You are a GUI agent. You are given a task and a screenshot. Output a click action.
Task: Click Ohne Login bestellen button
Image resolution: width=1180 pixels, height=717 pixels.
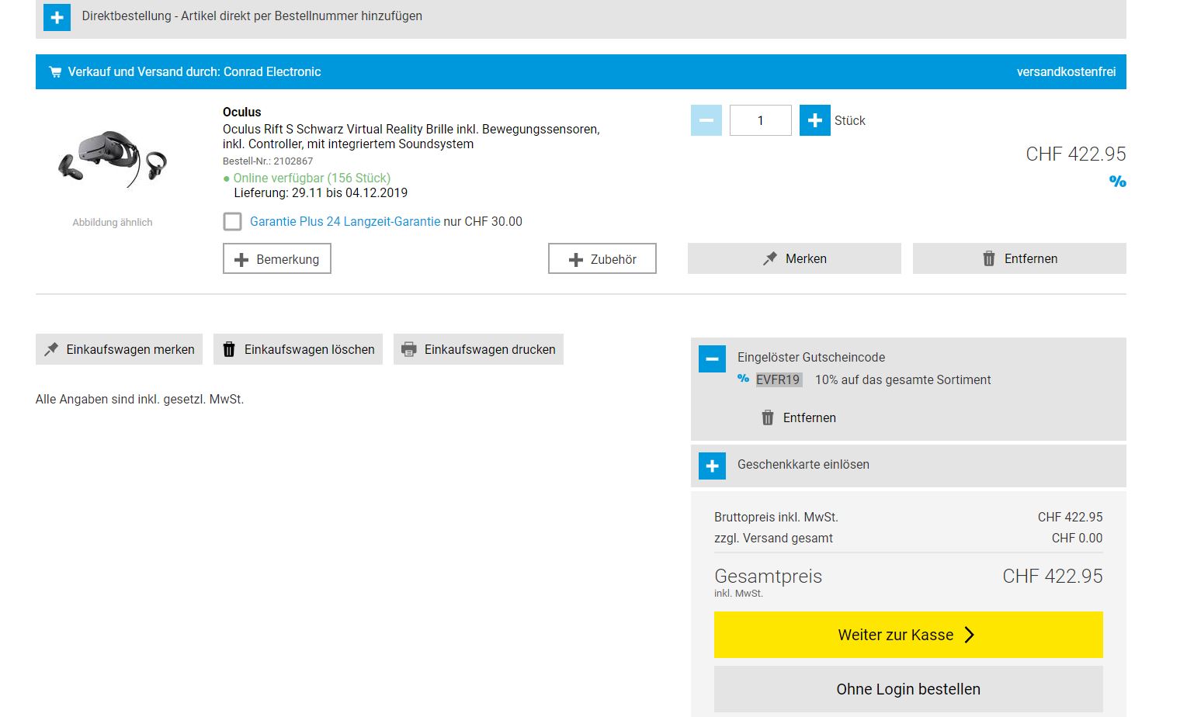click(908, 689)
